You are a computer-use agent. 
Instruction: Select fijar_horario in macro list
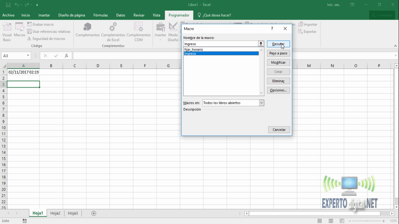click(x=194, y=49)
